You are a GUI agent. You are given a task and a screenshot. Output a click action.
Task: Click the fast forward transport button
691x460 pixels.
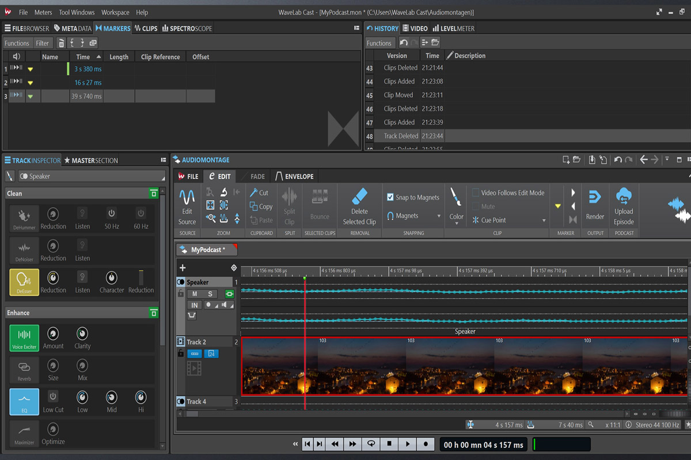click(x=352, y=444)
